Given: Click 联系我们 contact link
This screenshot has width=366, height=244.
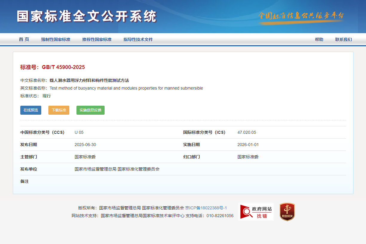Looking at the screenshot, I should [x=343, y=39].
